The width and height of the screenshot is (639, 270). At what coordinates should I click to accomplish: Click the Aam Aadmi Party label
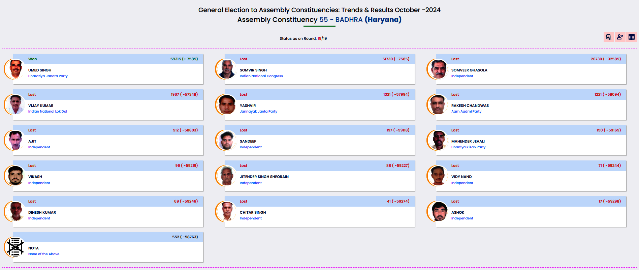point(466,112)
